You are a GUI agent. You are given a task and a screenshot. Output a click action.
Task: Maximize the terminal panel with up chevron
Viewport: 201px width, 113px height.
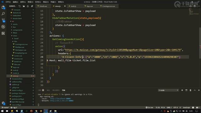coord(195,90)
